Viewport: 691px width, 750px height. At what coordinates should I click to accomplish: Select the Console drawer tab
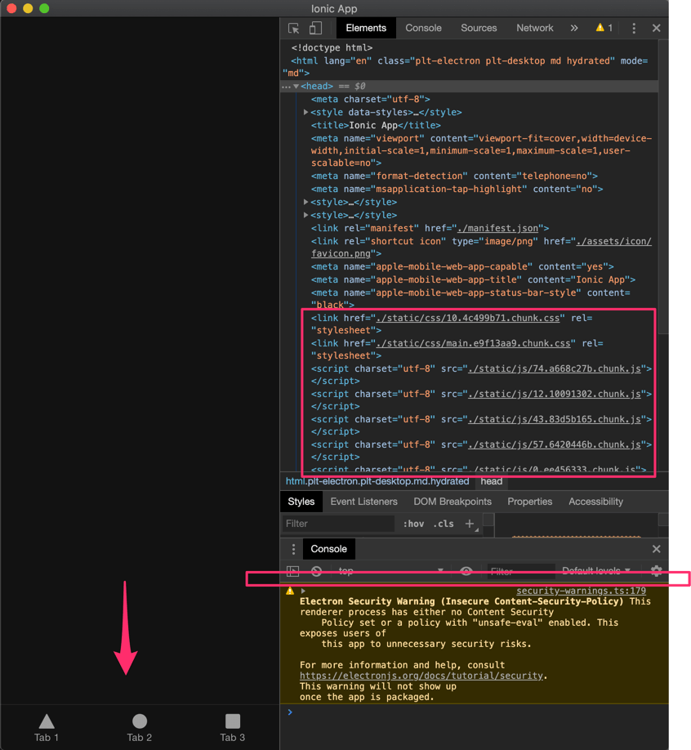[x=328, y=549]
